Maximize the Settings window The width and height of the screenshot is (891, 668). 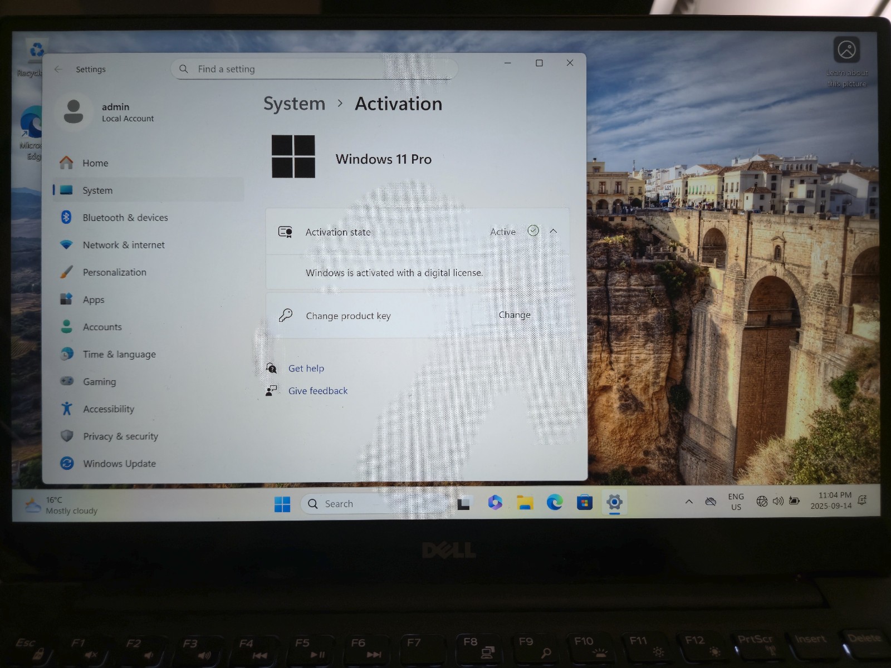(x=539, y=63)
